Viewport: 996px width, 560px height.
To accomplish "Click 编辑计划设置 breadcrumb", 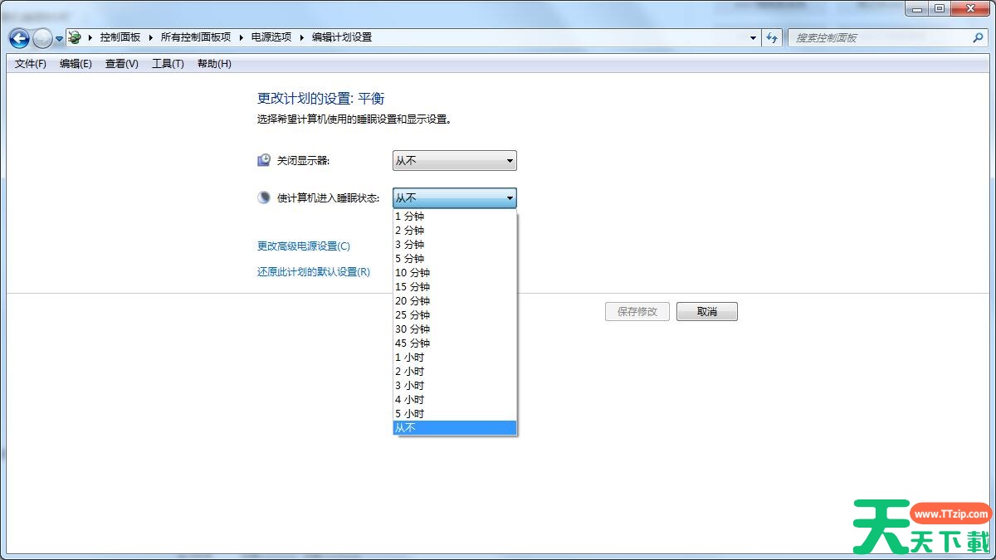I will 342,37.
